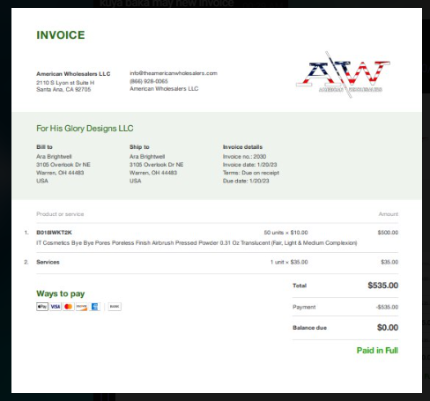The width and height of the screenshot is (430, 401).
Task: Click the Terms: Due on receipt text
Action: coord(251,173)
